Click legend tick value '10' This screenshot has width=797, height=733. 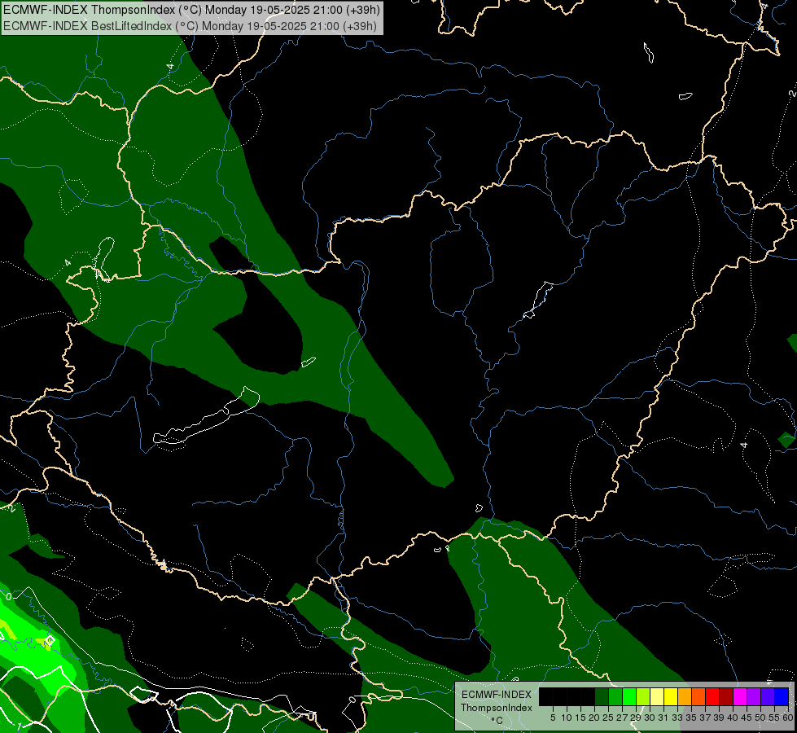pyautogui.click(x=567, y=718)
